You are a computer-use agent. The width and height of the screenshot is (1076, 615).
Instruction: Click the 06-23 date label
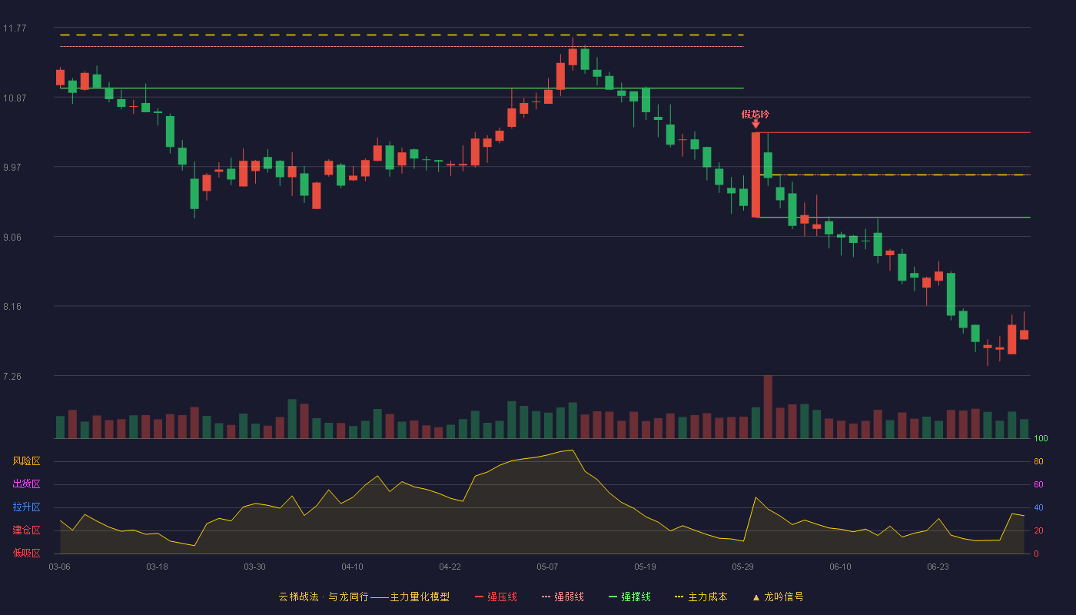pyautogui.click(x=938, y=567)
